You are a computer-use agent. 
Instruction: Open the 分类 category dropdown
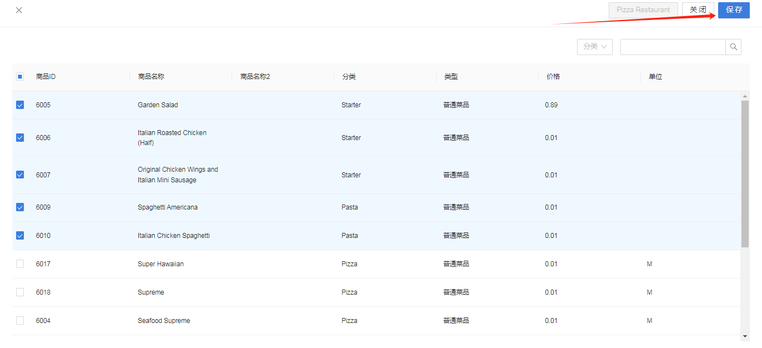[x=595, y=47]
